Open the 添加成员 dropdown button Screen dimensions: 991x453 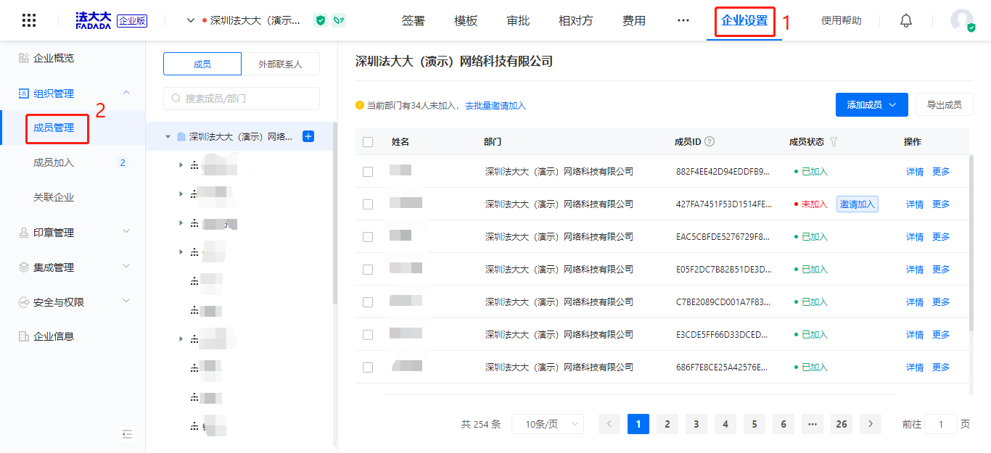click(872, 104)
